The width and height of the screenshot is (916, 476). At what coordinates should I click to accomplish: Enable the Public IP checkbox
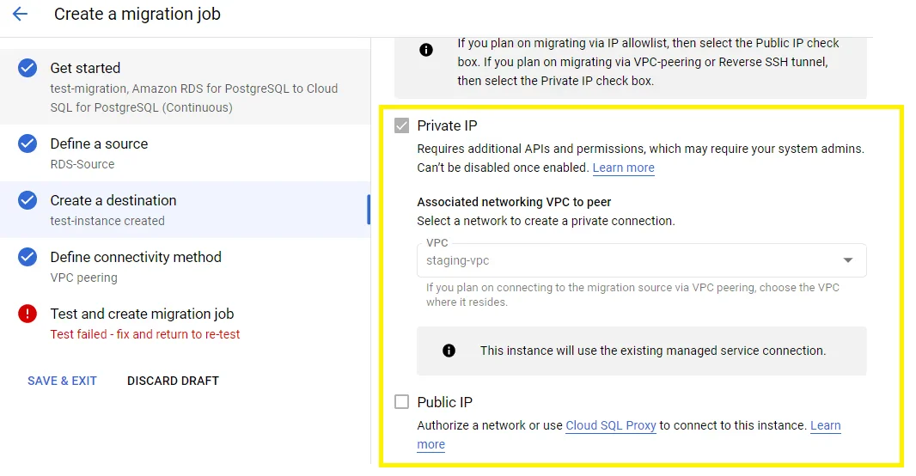pos(401,402)
